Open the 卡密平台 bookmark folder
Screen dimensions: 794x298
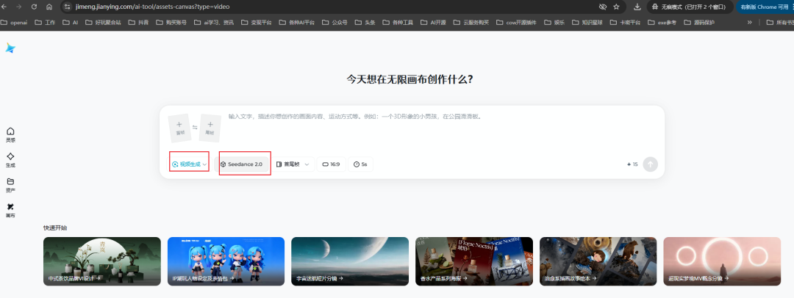(x=624, y=22)
